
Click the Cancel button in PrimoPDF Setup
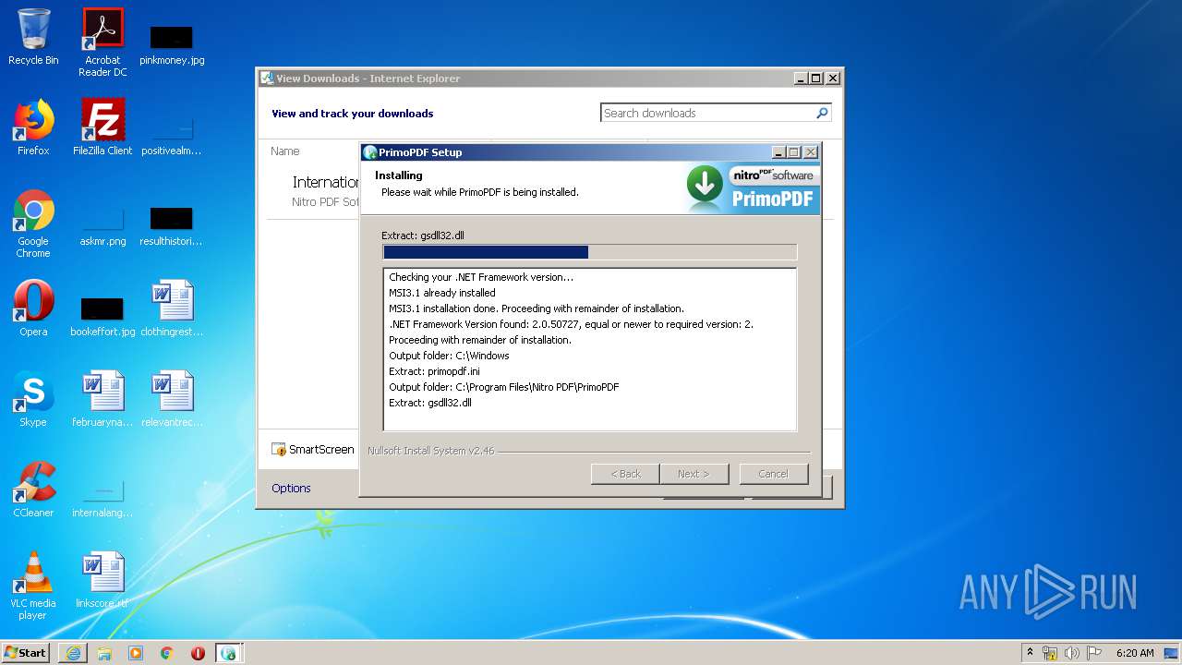774,474
